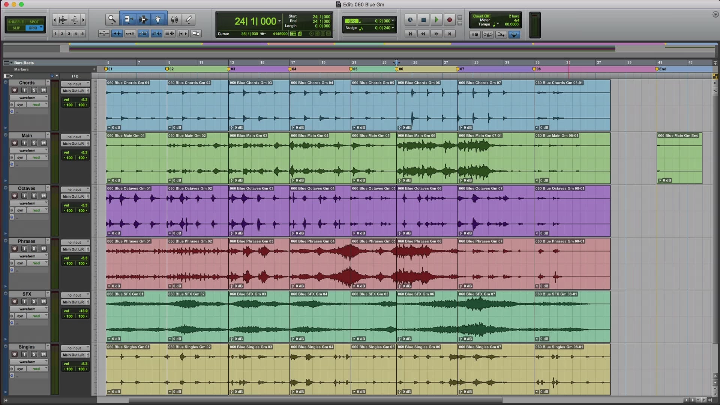Select the Trim tool
Viewport: 720px width, 405px height.
pyautogui.click(x=129, y=19)
